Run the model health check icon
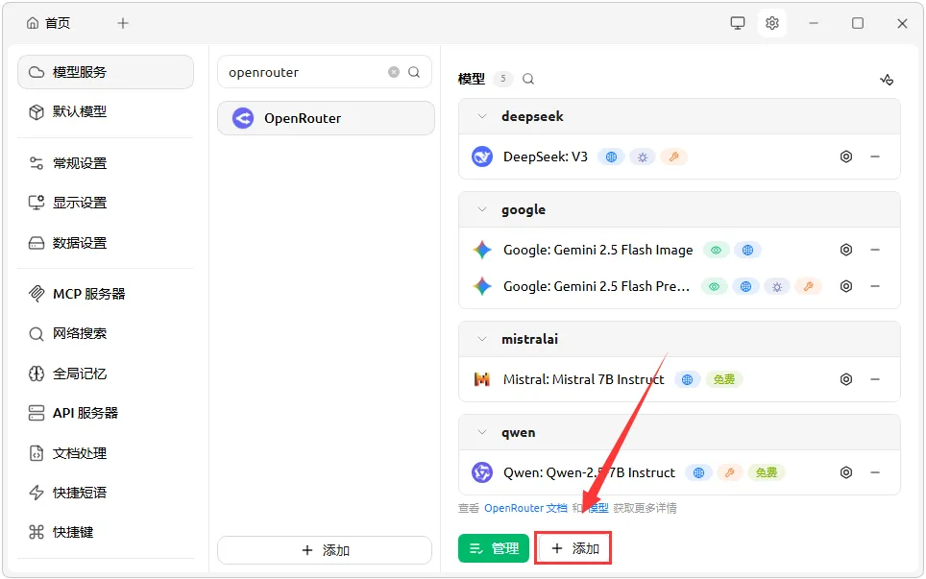The height and width of the screenshot is (579, 926). coord(887,79)
